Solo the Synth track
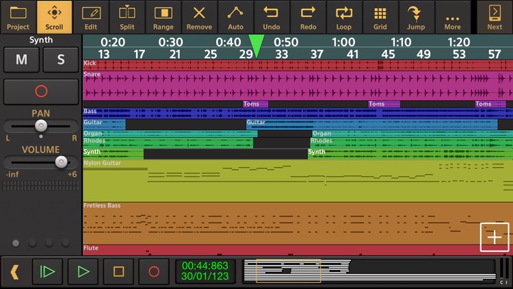 point(61,60)
